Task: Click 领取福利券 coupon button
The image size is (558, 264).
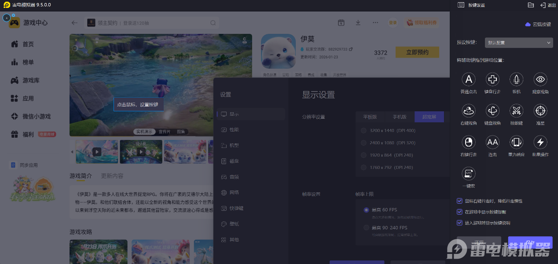Action: [422, 22]
